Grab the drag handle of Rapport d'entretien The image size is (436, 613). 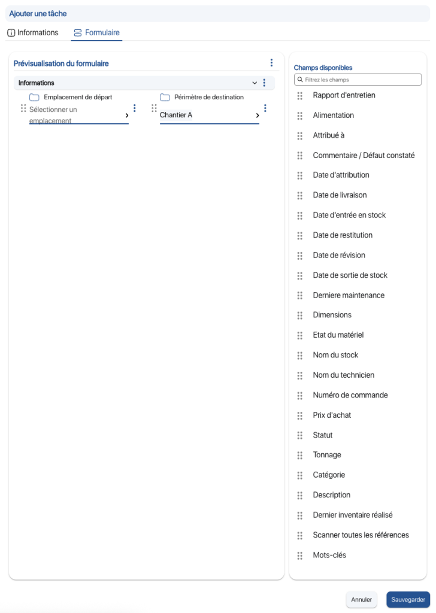(x=299, y=95)
